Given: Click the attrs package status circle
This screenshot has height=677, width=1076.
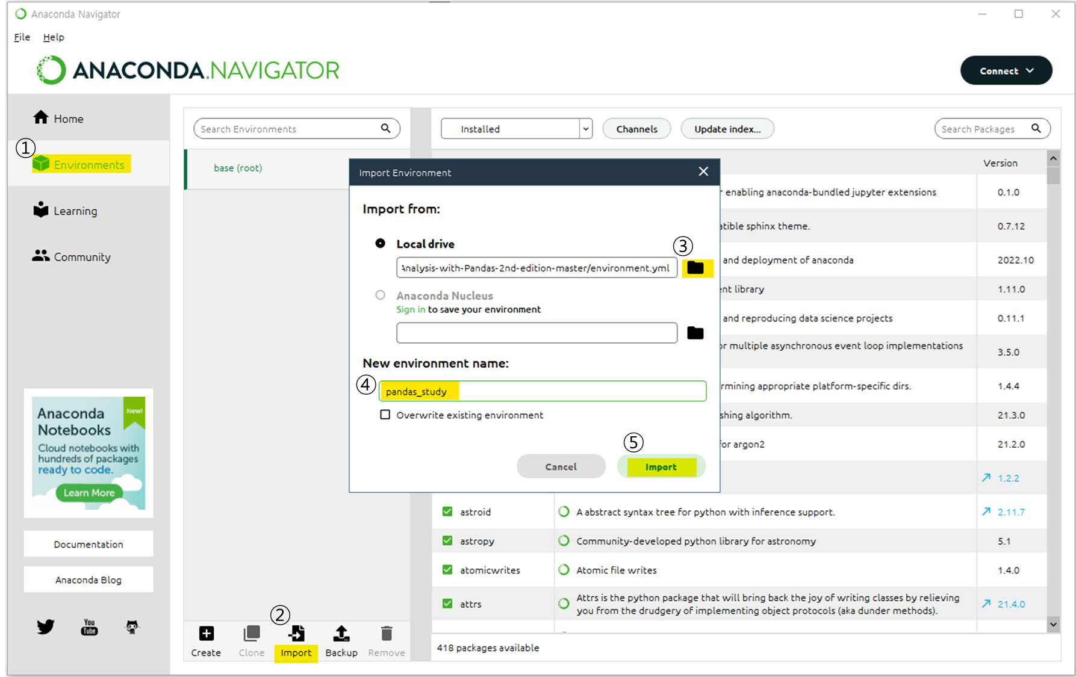Looking at the screenshot, I should click(x=564, y=603).
